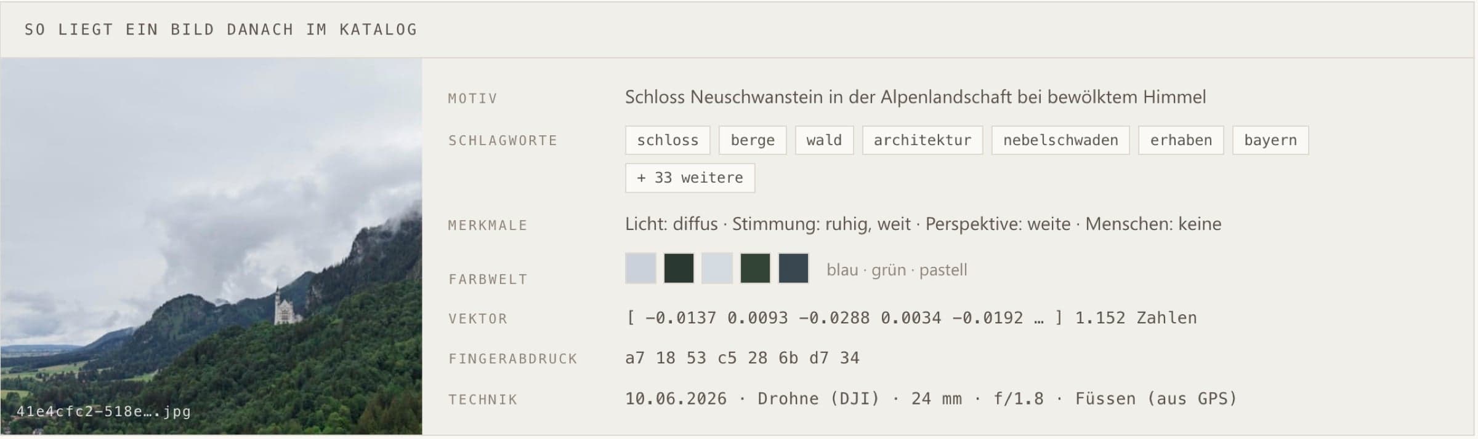
Task: Expand tags with '+ 33 weitere'
Action: point(690,178)
